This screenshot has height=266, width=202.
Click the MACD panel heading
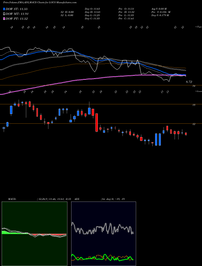[x=12, y=199]
